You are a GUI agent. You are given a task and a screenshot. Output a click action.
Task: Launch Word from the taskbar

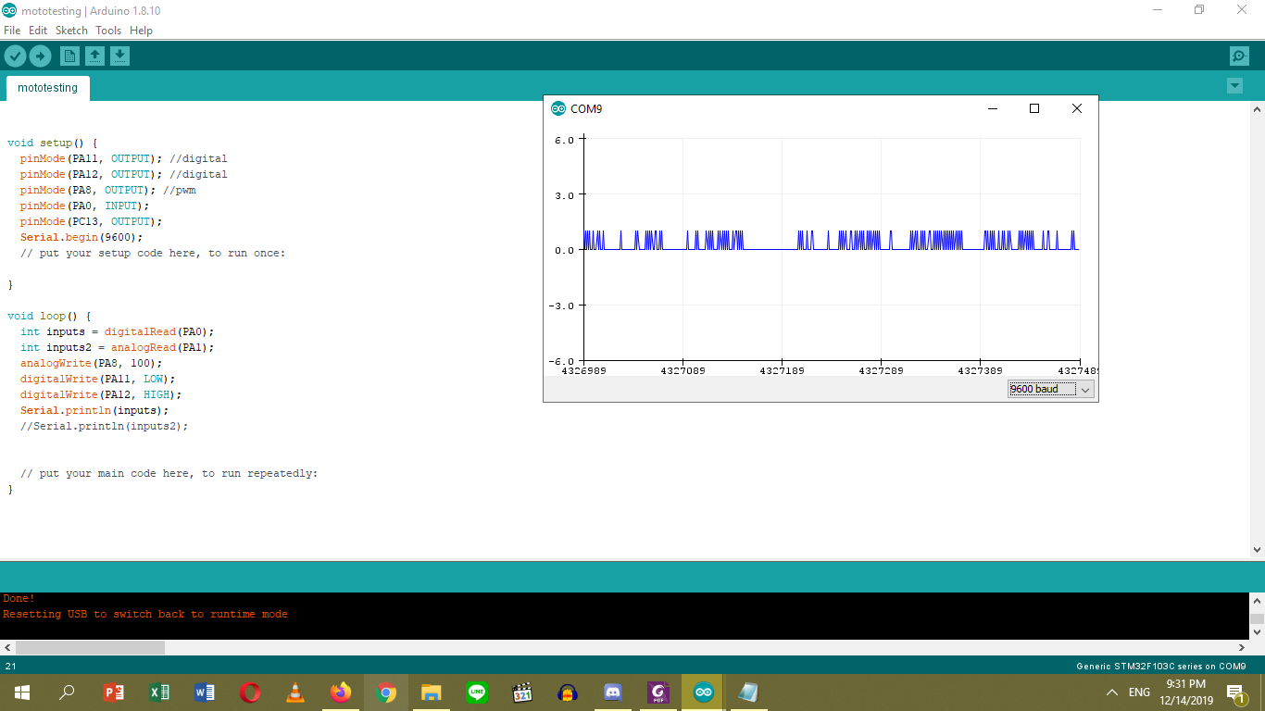point(205,692)
